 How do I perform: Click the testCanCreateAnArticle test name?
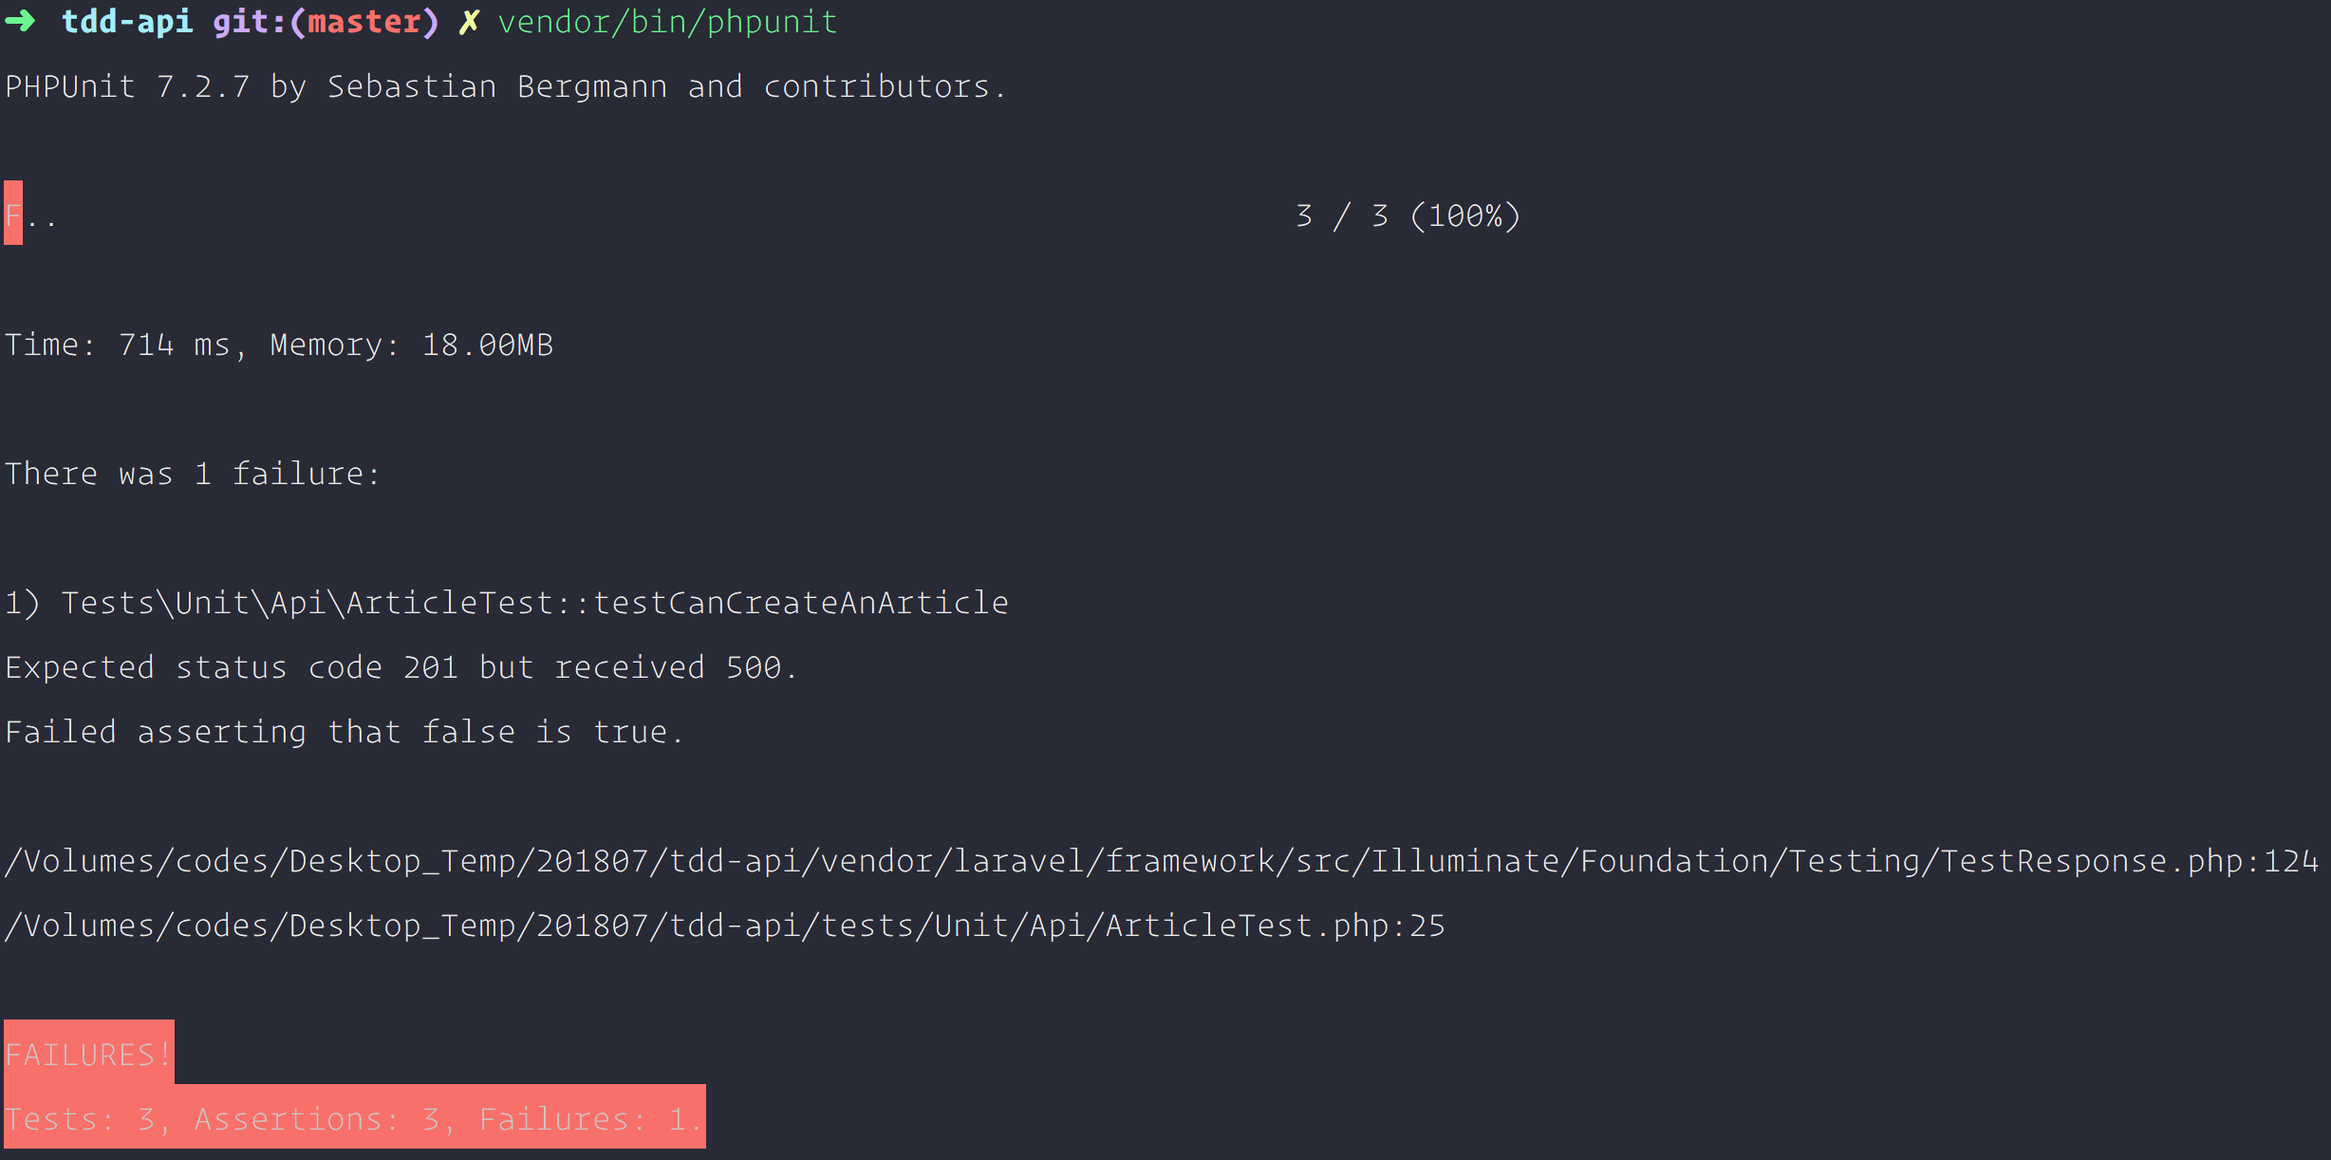click(800, 603)
